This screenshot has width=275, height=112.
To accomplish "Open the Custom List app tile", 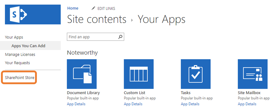I will click(139, 74).
